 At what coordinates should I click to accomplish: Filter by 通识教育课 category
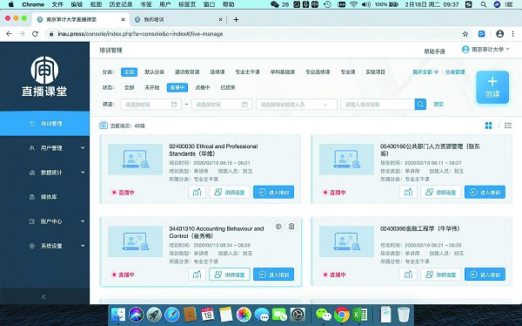pyautogui.click(x=187, y=71)
